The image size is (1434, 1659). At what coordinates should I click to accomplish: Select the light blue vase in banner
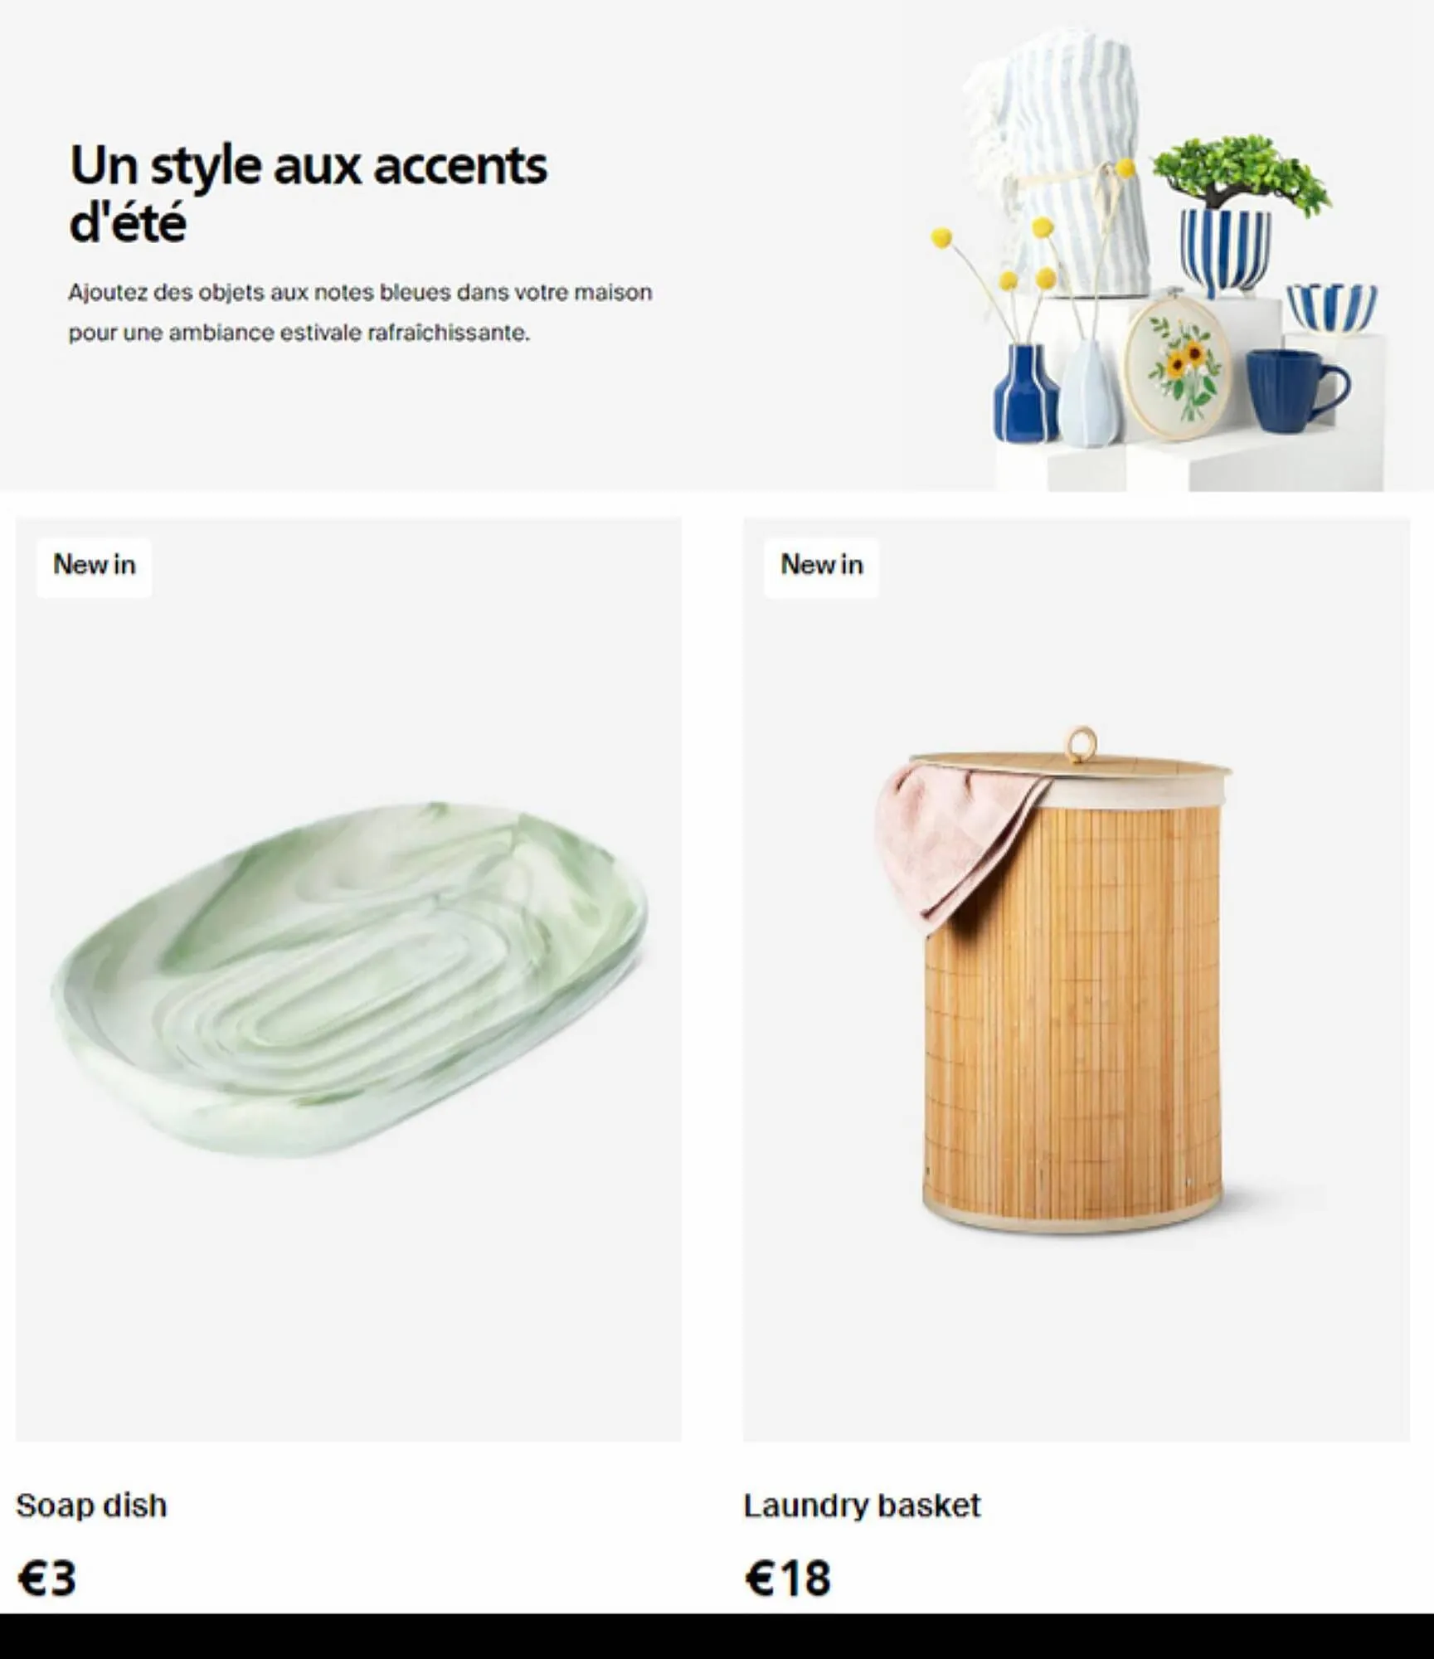coord(1089,394)
